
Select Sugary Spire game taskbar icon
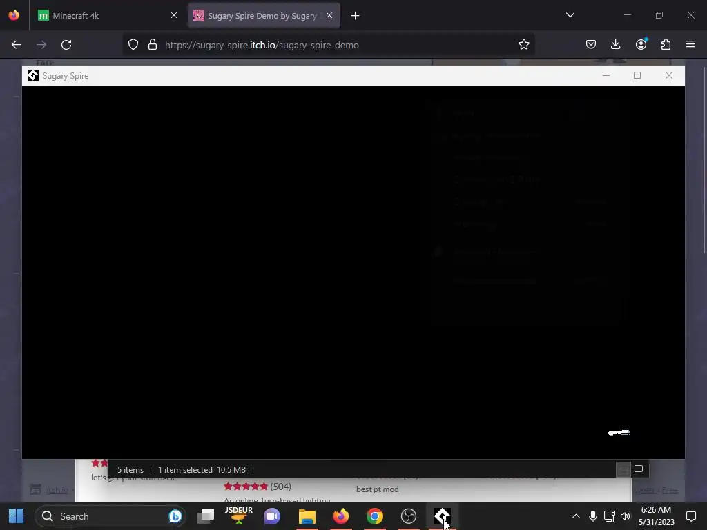(x=443, y=516)
